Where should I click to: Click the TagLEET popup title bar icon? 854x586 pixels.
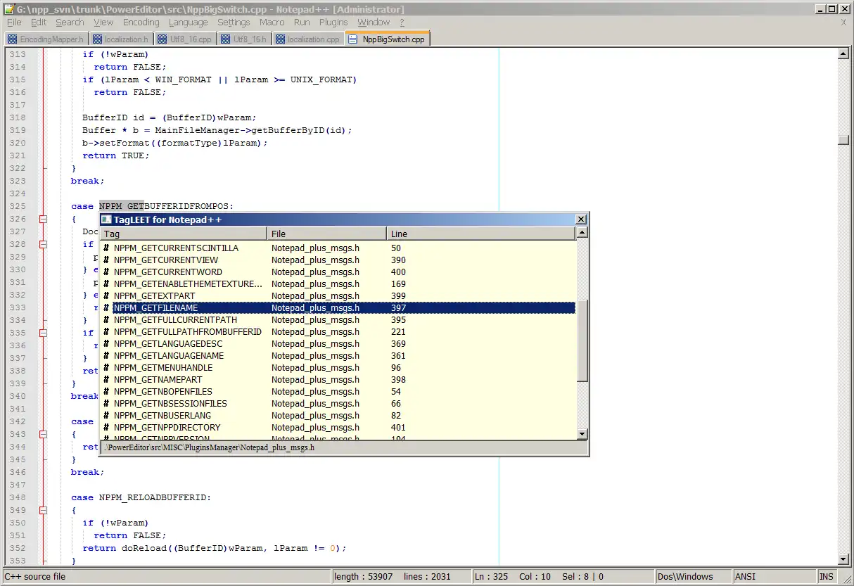point(106,219)
